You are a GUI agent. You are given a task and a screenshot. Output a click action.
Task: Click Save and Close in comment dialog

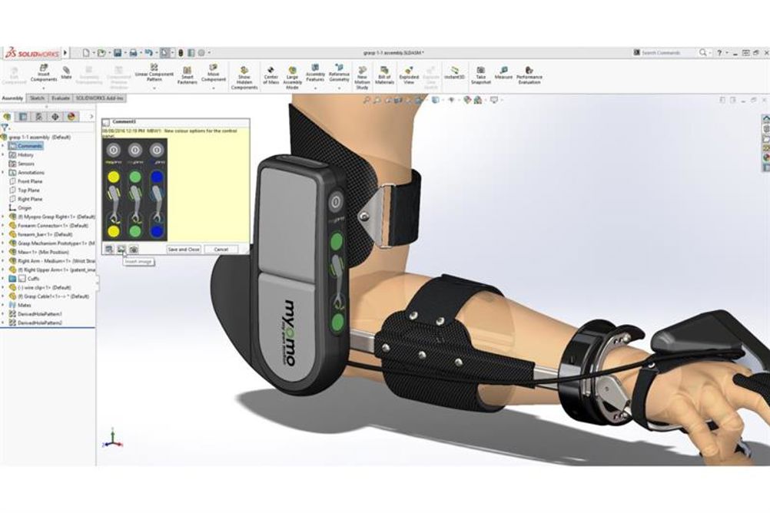click(184, 250)
